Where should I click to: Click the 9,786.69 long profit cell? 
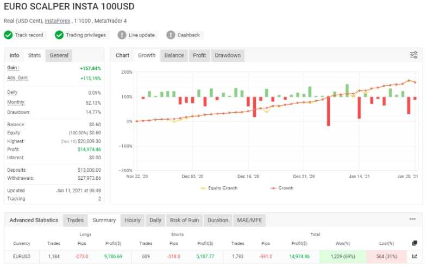pyautogui.click(x=114, y=256)
